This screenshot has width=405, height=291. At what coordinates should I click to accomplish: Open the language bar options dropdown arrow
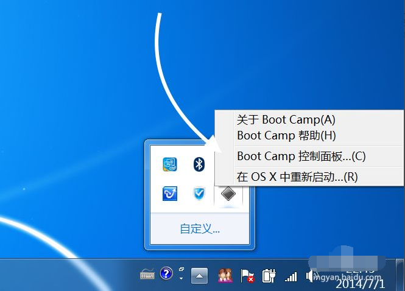[x=181, y=278]
